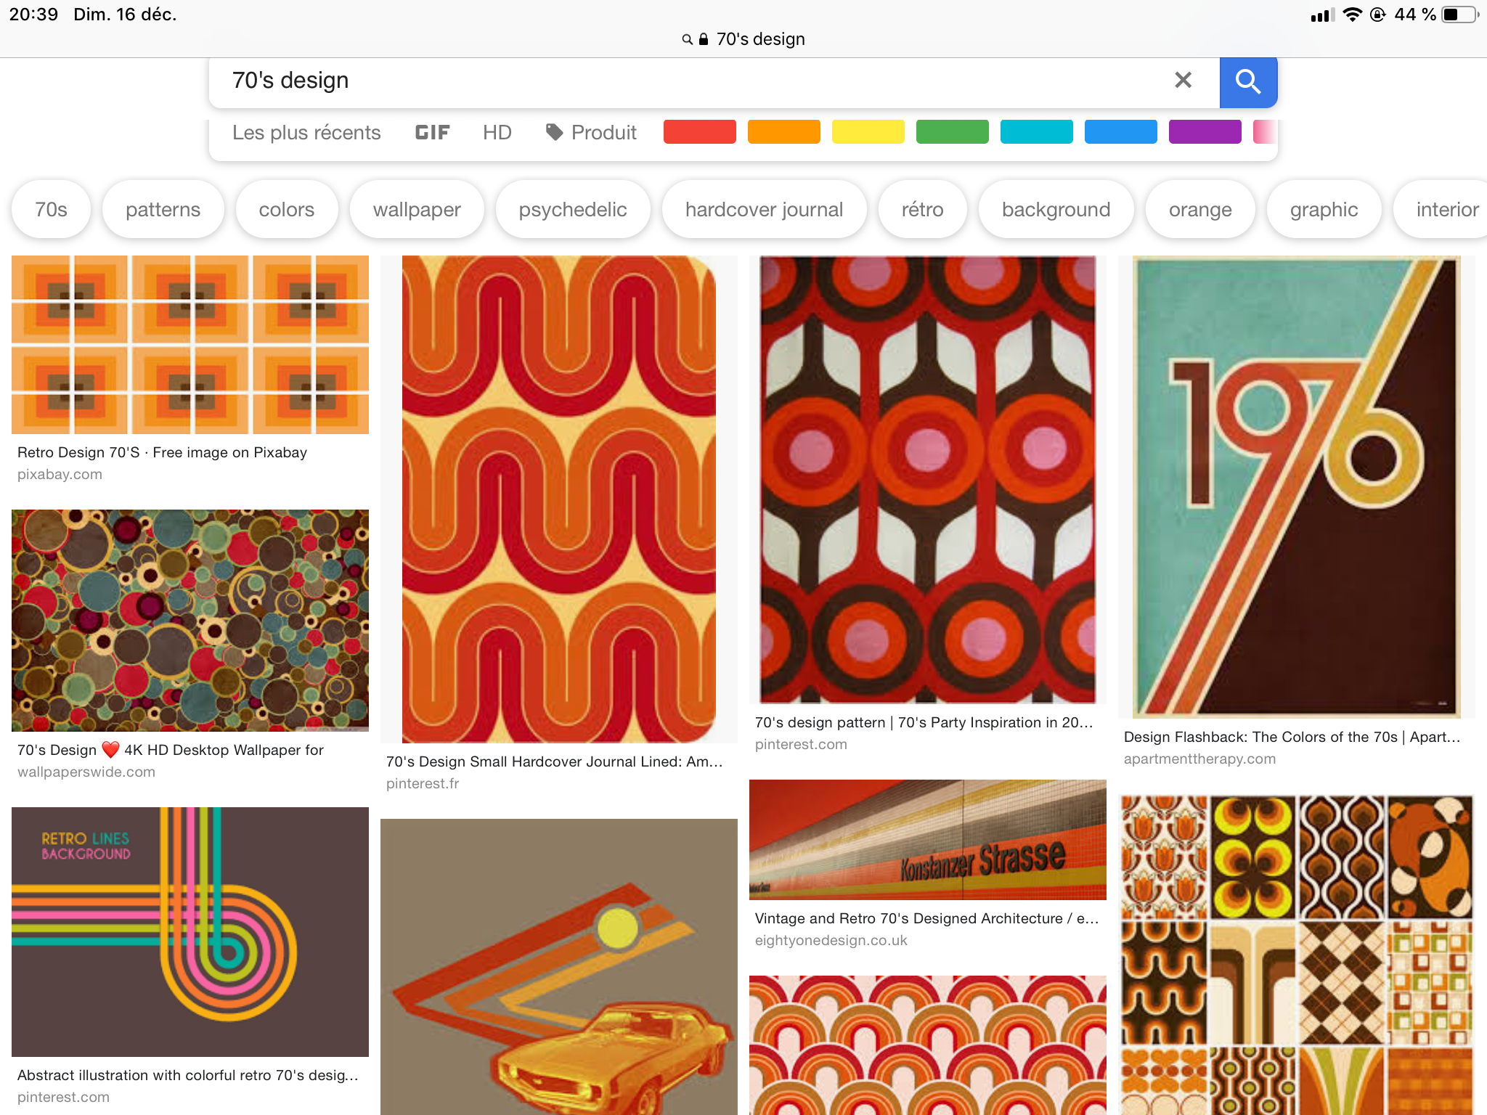Open the pixabay.com source link
The width and height of the screenshot is (1487, 1115).
[x=60, y=474]
